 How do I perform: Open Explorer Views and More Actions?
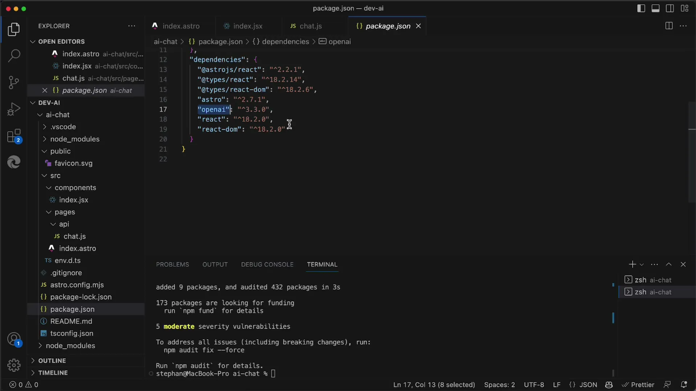click(x=131, y=26)
